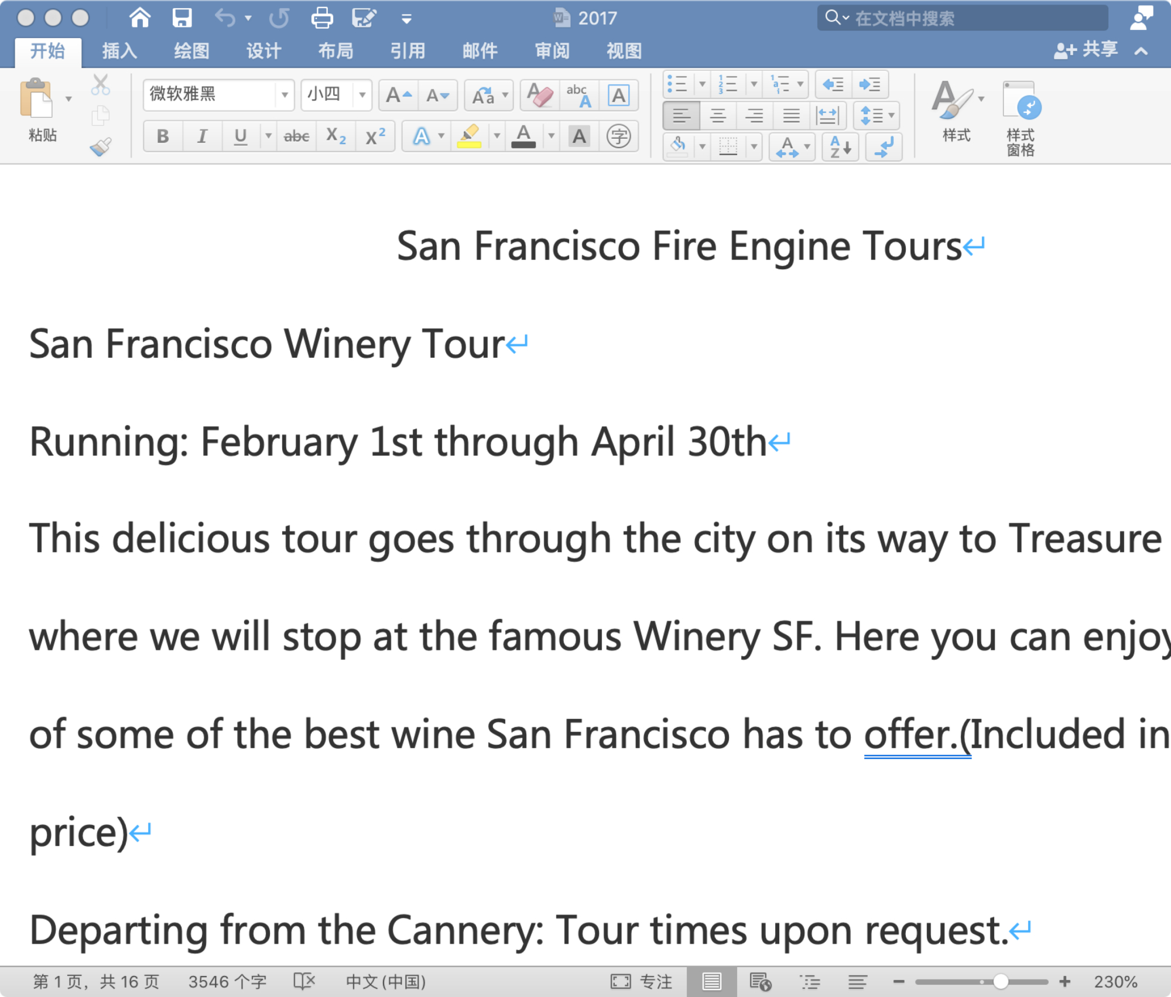Click the Format Painter brush icon
The width and height of the screenshot is (1171, 997).
tap(101, 146)
